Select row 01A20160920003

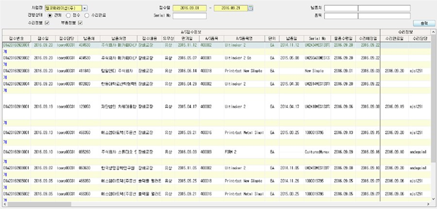(x=216, y=71)
